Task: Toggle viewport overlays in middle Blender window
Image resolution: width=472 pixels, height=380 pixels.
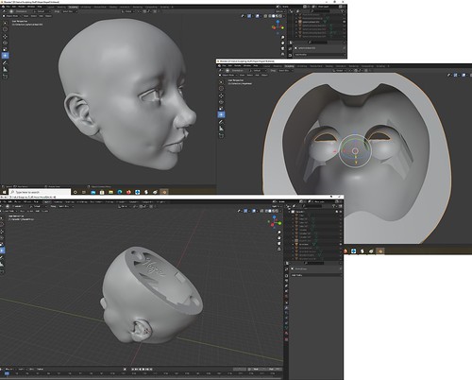Action: click(464, 75)
